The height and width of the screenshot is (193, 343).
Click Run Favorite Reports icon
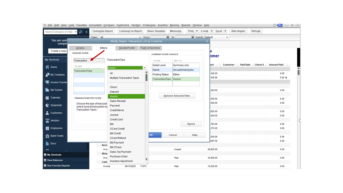[x=45, y=166]
